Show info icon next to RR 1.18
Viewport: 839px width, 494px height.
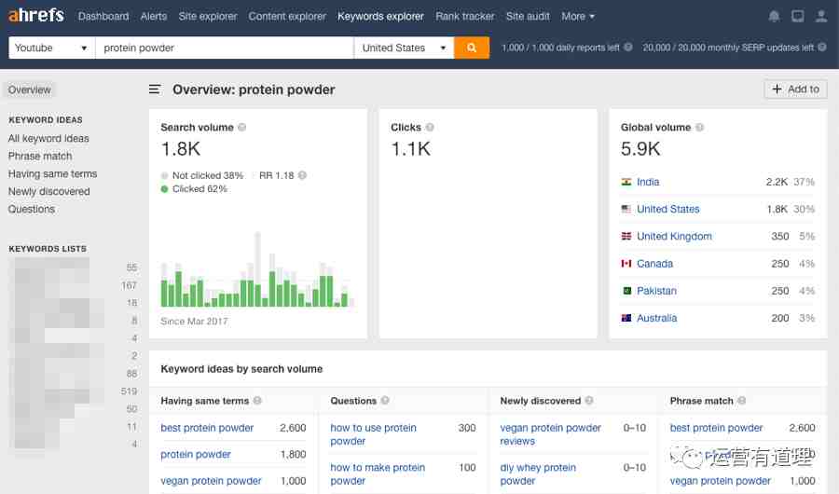click(x=302, y=175)
